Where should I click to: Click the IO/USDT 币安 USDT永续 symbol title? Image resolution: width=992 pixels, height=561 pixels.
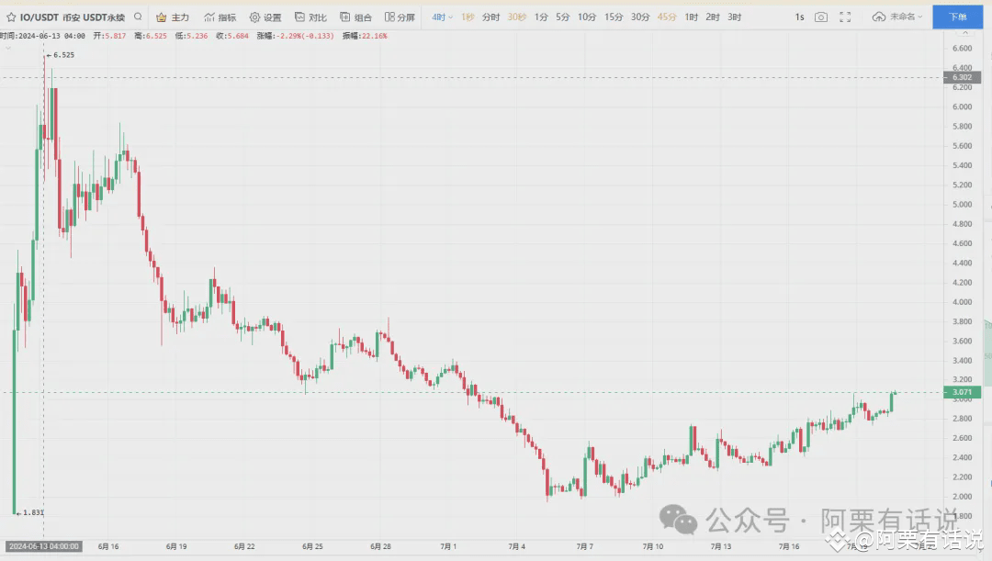click(x=73, y=17)
